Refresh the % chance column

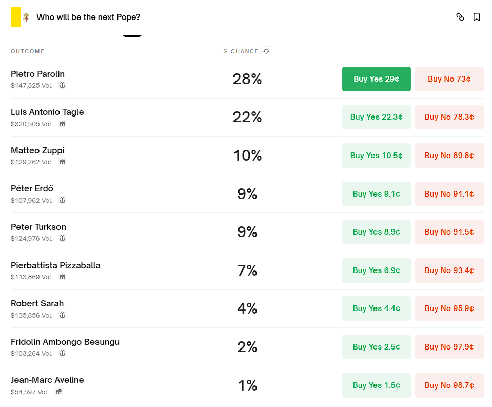[266, 51]
